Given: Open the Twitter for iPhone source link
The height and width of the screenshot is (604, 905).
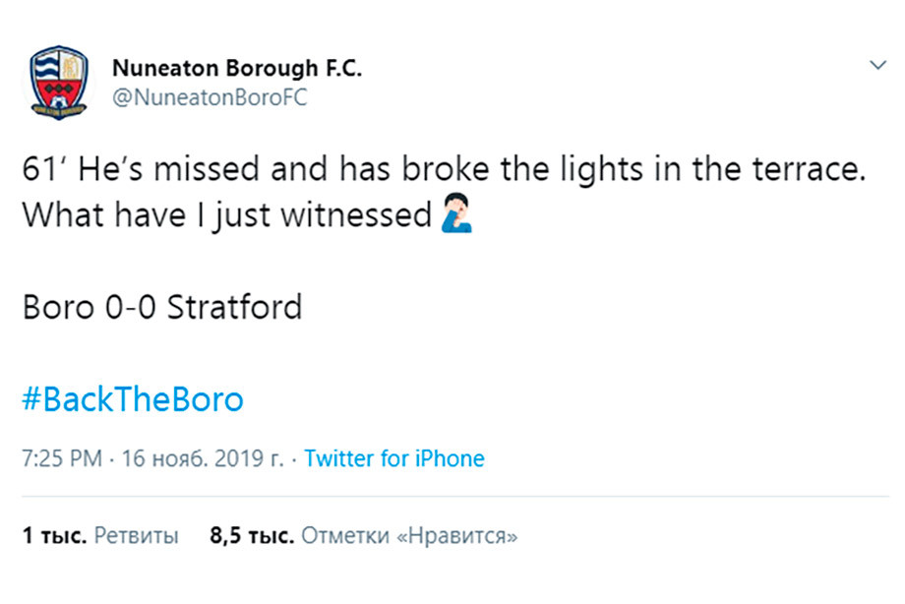Looking at the screenshot, I should pyautogui.click(x=394, y=458).
